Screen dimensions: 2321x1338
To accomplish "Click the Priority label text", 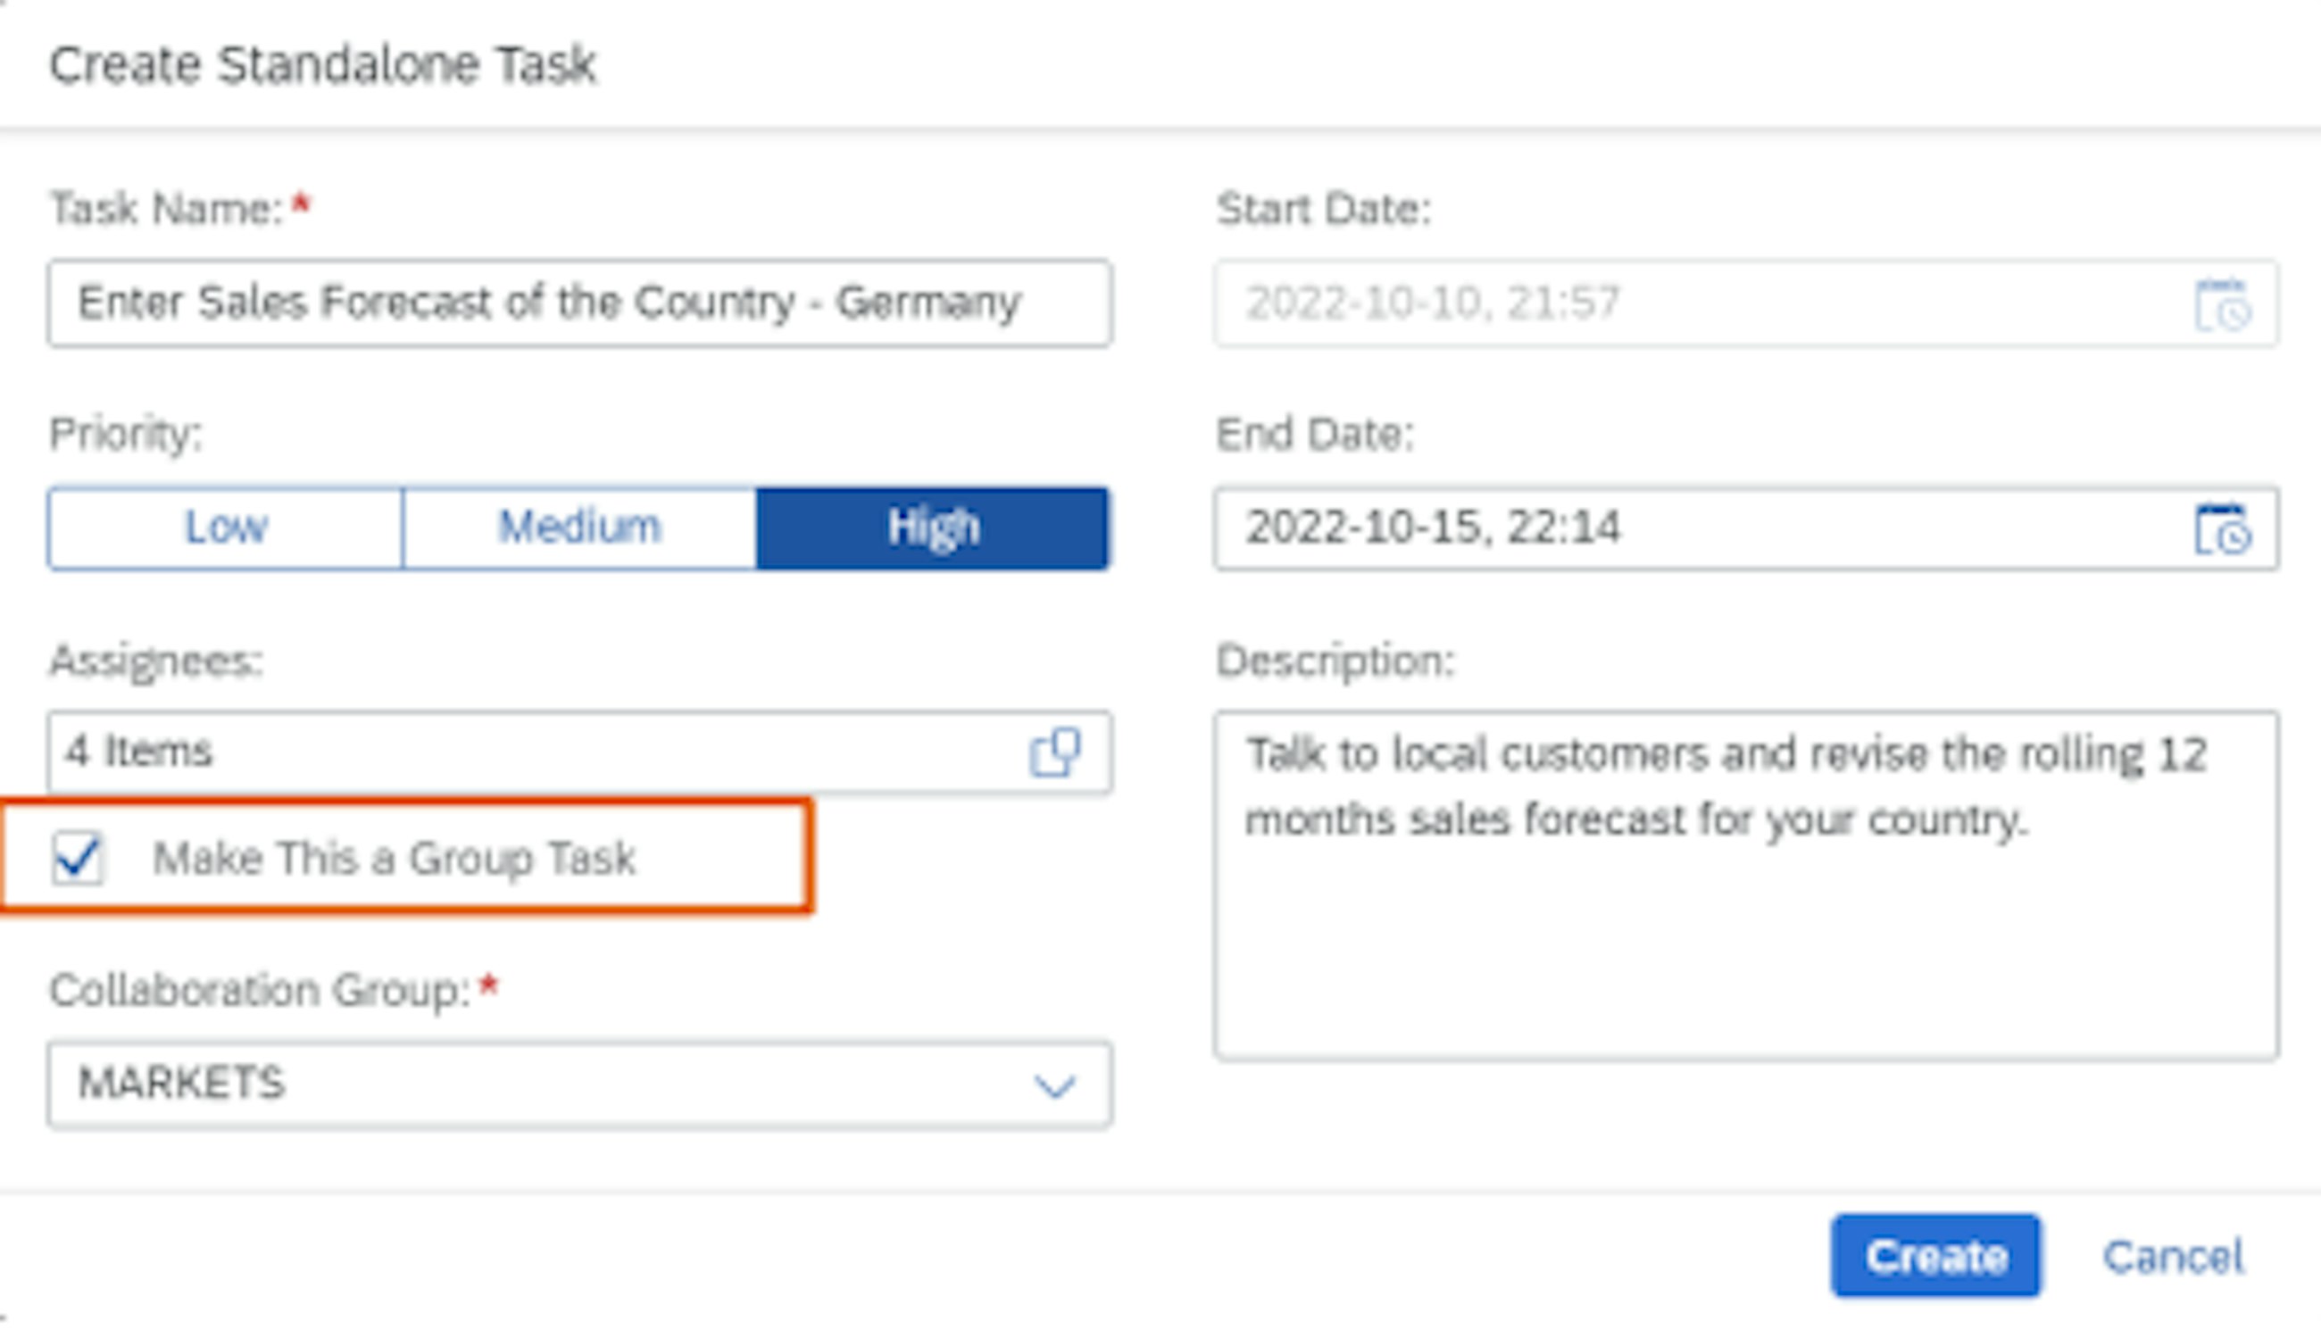I will [x=125, y=434].
